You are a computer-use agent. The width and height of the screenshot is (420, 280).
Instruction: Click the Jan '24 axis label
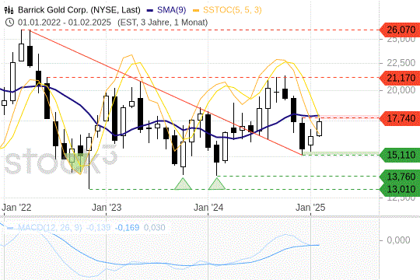click(208, 208)
